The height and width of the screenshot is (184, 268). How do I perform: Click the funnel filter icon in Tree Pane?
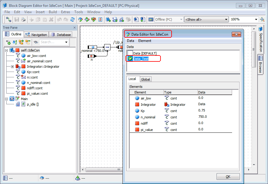point(8,42)
